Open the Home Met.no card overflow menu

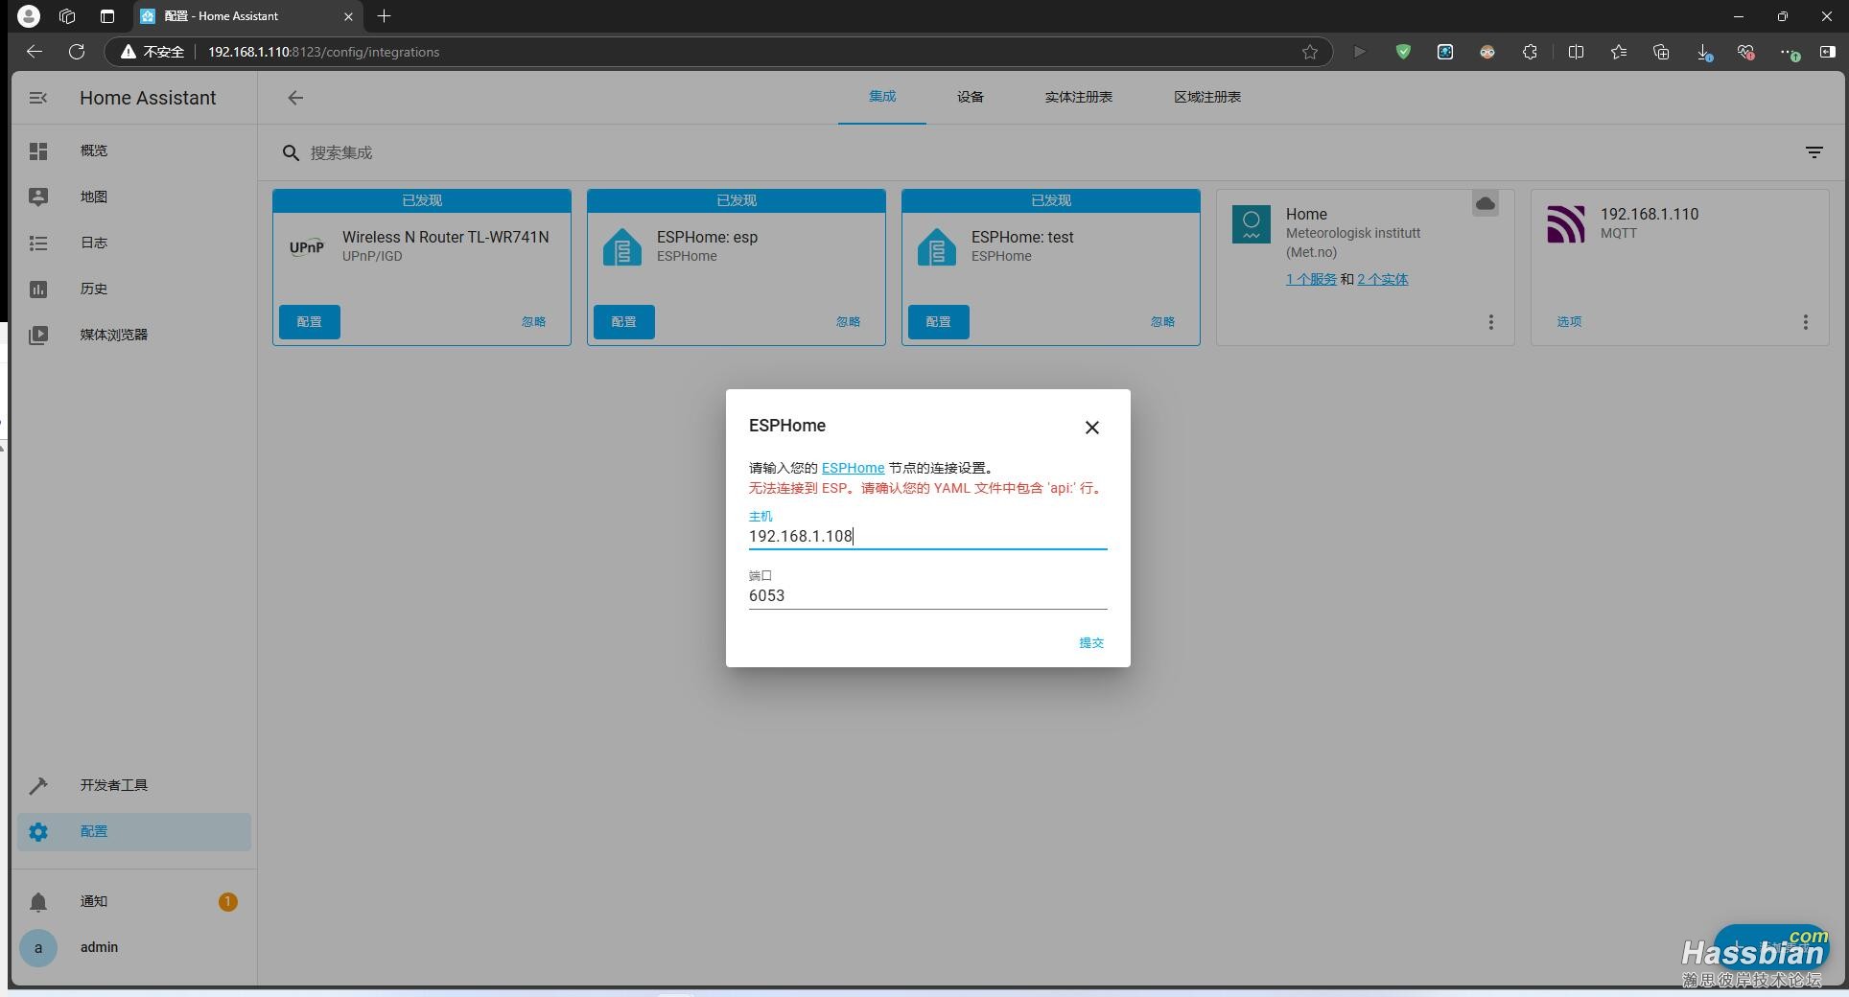click(x=1490, y=322)
